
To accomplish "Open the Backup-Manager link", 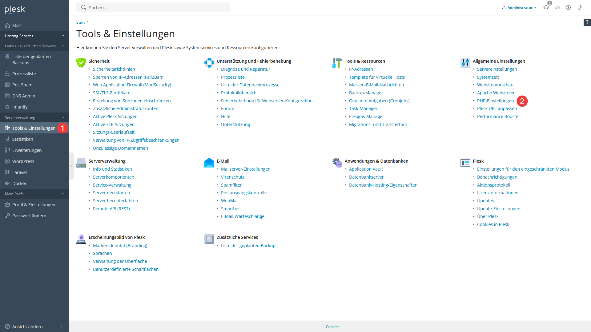I will (366, 93).
